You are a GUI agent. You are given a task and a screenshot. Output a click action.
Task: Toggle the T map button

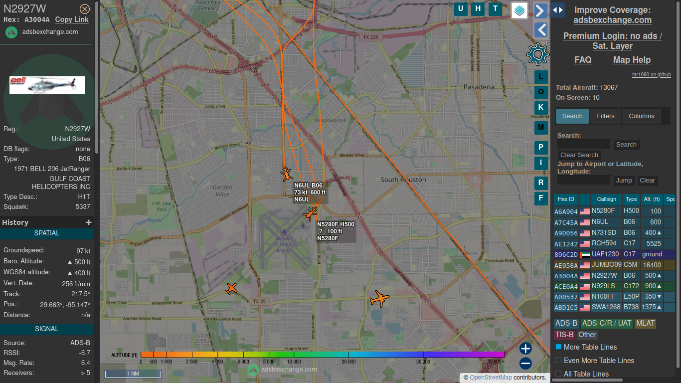(495, 8)
